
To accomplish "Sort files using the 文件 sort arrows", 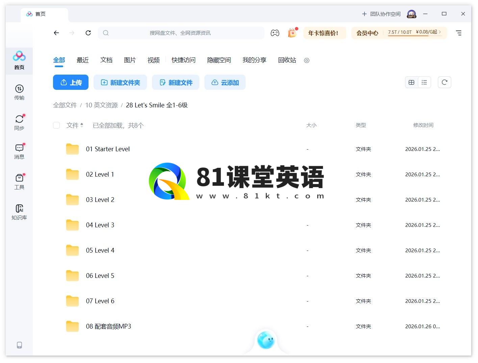I will [x=82, y=125].
